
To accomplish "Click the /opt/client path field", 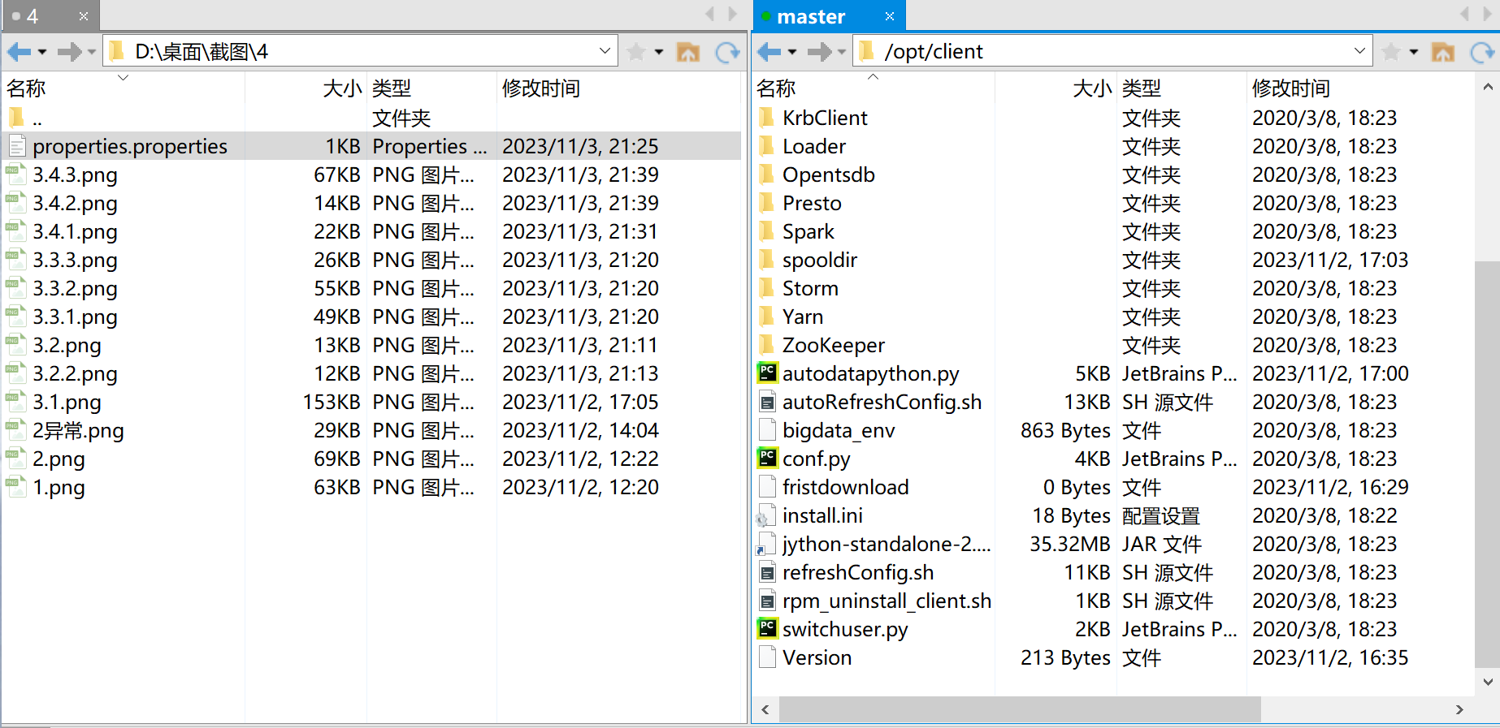I will pos(1113,51).
